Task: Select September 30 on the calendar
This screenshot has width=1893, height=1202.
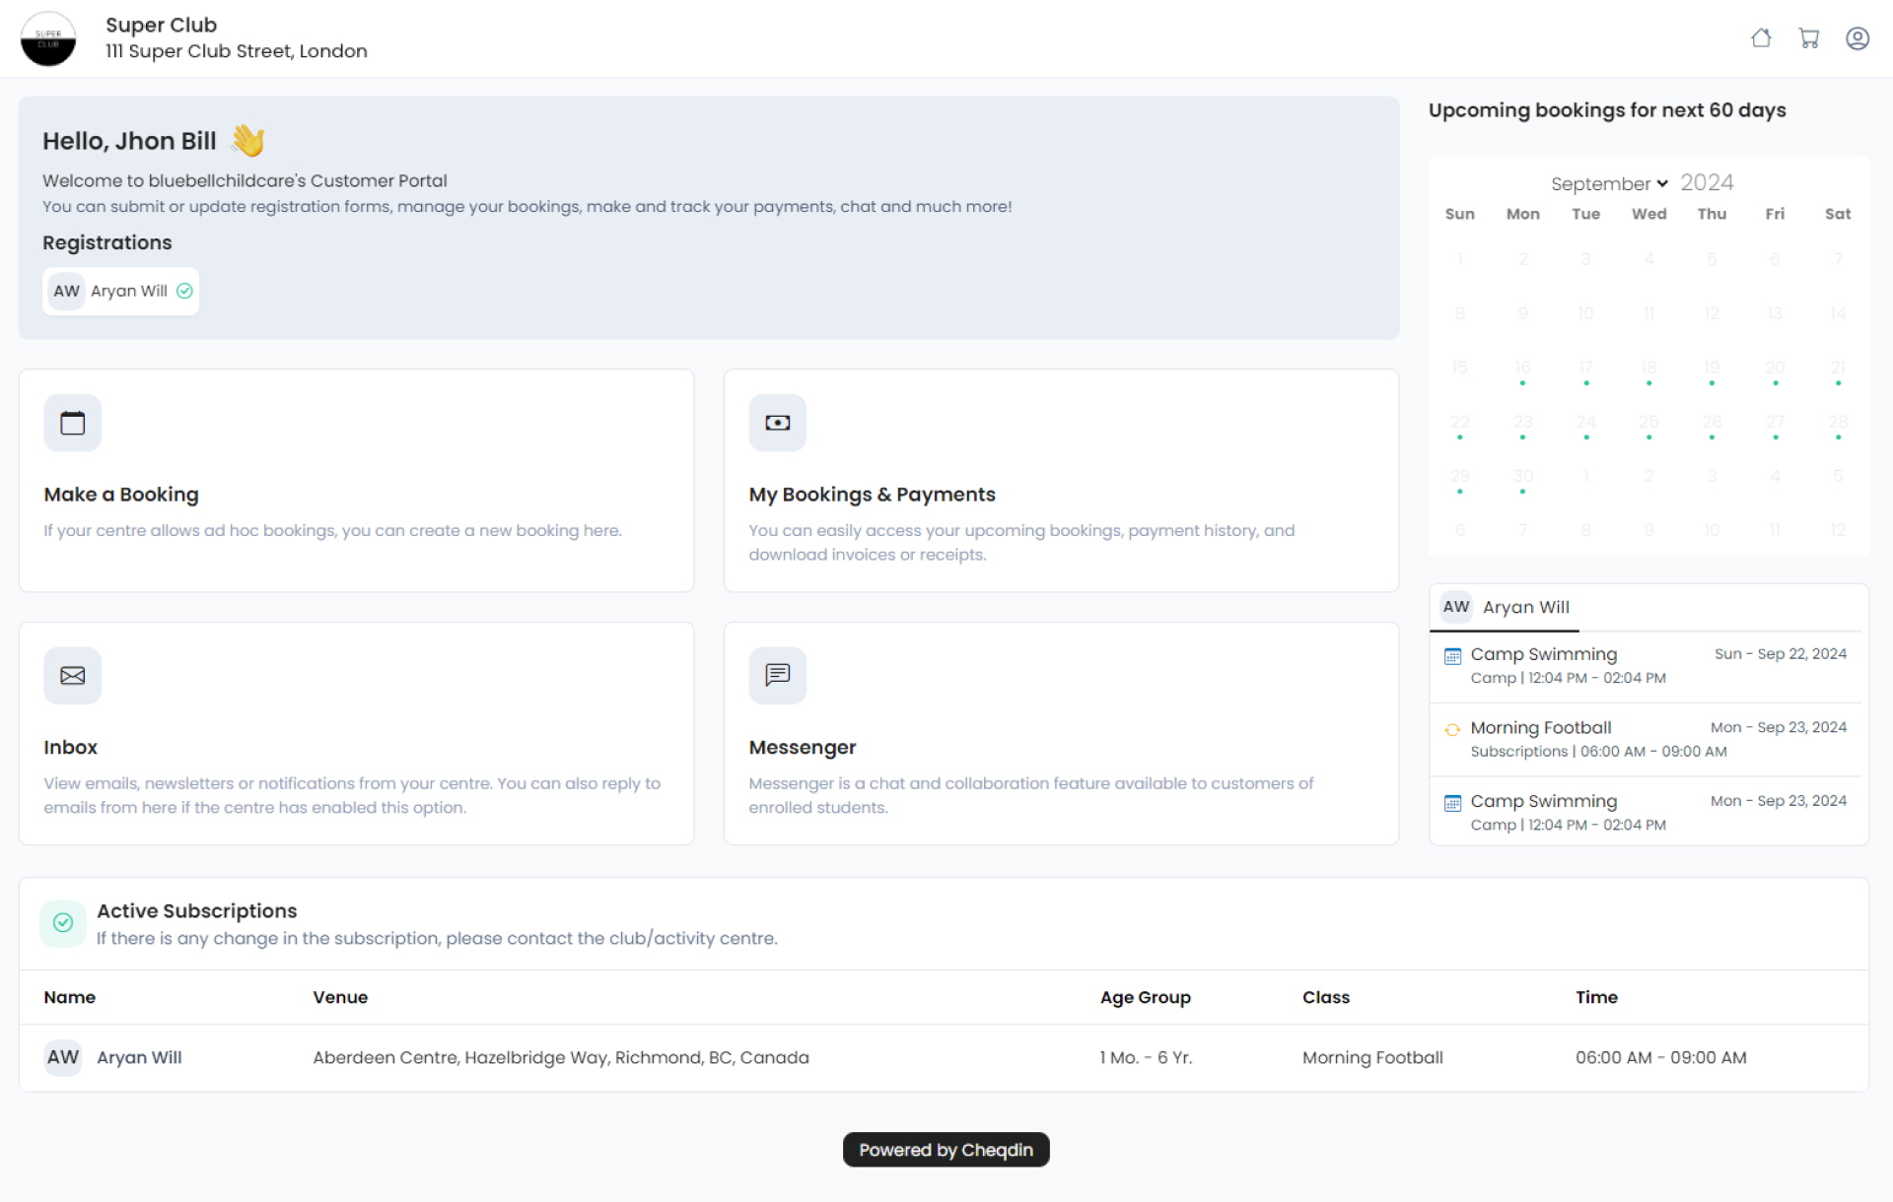Action: [x=1522, y=476]
